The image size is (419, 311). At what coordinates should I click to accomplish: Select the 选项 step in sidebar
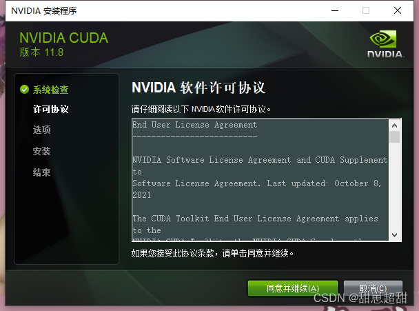41,130
